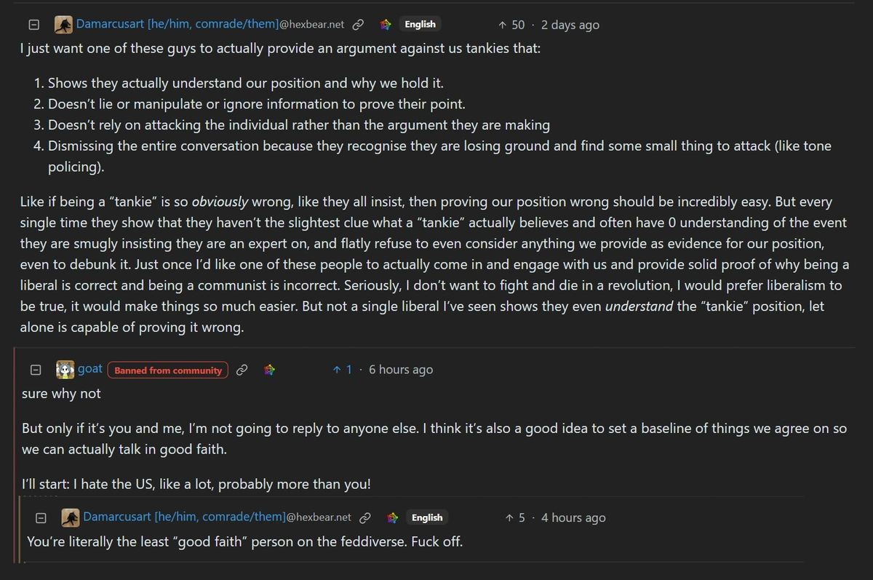The image size is (873, 580).
Task: Upvote goat's comment with score 1
Action: 337,370
